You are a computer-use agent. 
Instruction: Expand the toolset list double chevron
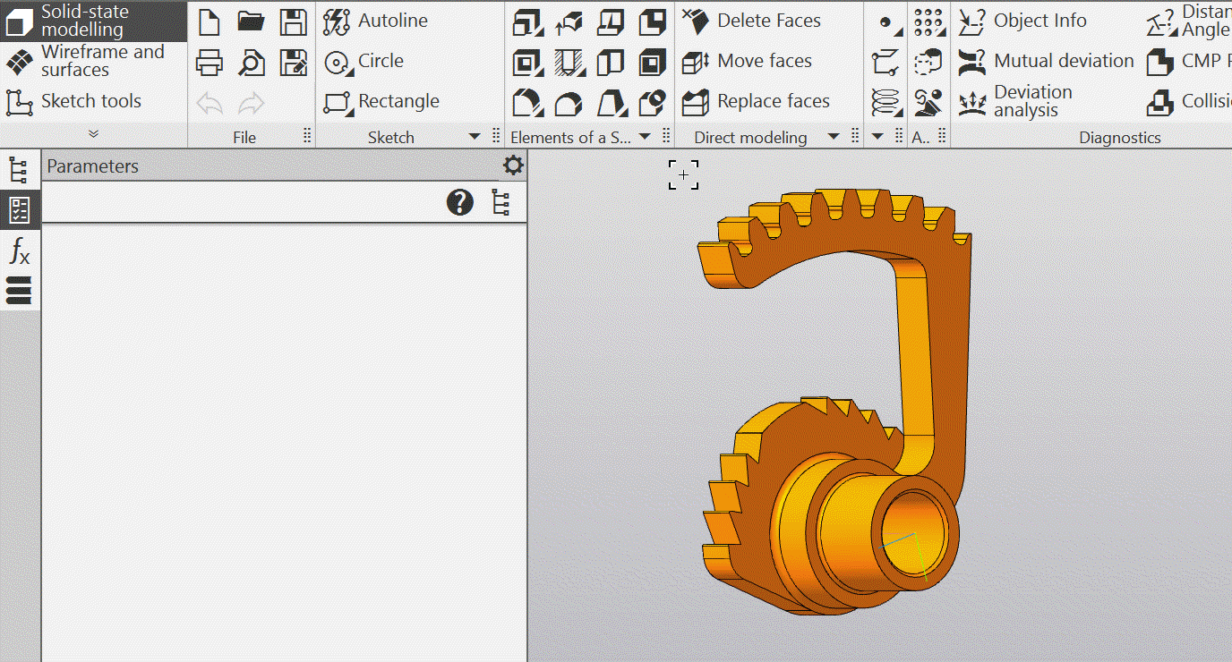[93, 134]
